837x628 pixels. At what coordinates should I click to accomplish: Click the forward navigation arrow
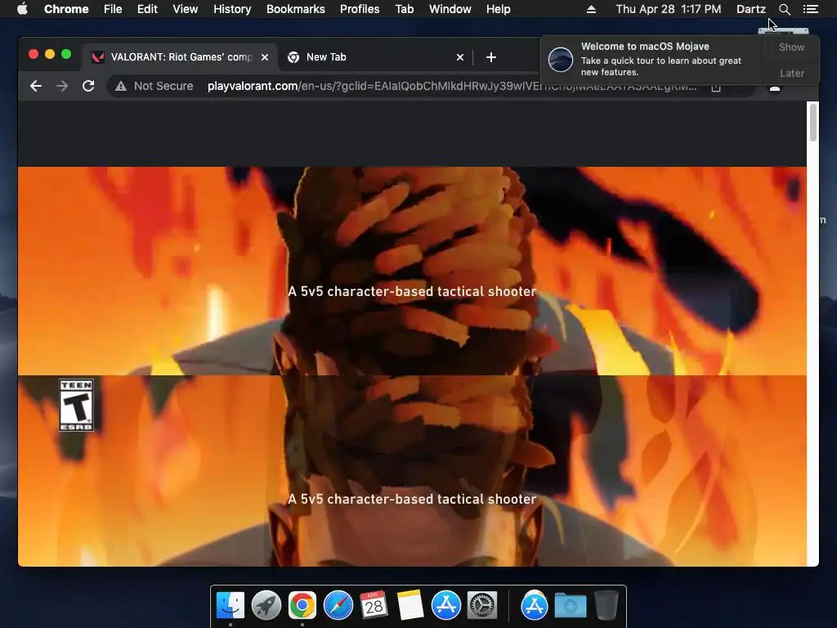pos(62,86)
